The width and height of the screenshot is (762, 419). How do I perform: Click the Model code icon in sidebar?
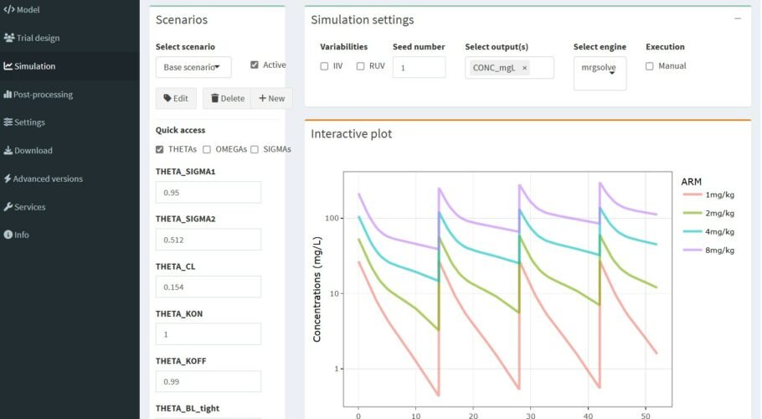pyautogui.click(x=9, y=10)
